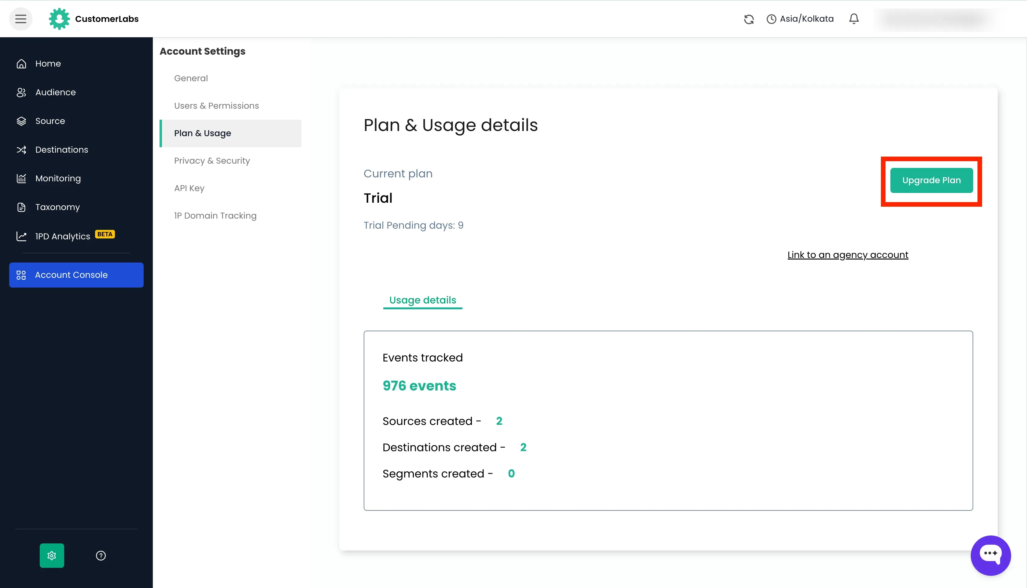Open help question mark icon
Screen dimensions: 1027x588
coord(101,556)
